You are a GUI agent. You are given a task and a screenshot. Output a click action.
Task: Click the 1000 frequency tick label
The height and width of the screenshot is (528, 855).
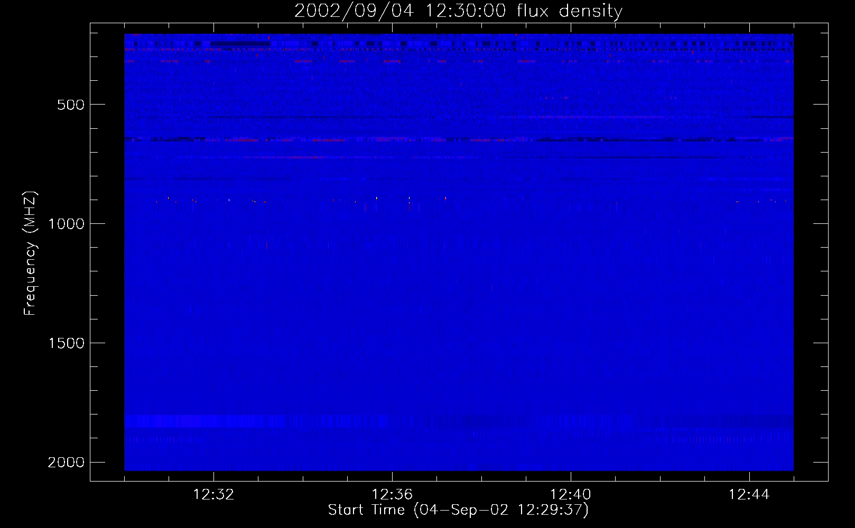pos(66,224)
